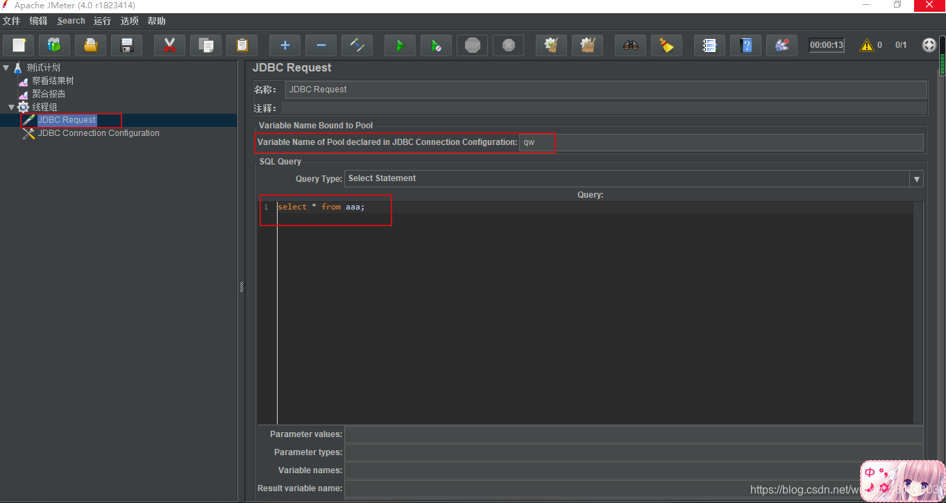Image resolution: width=946 pixels, height=503 pixels.
Task: Open Search with binoculars icon
Action: click(x=630, y=45)
